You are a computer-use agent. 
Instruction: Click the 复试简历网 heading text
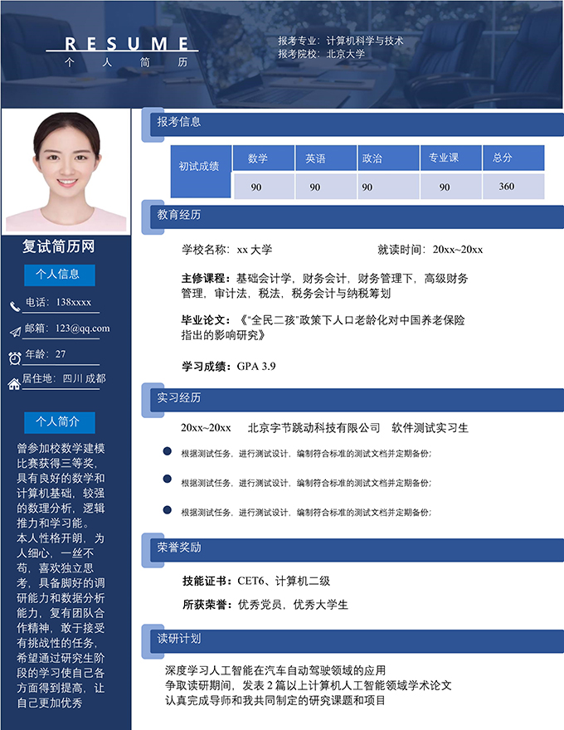pos(59,246)
